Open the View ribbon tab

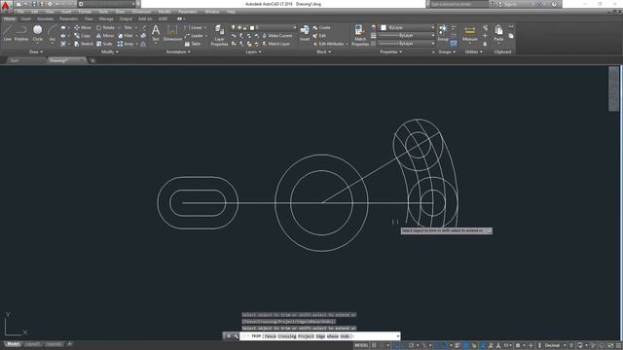89,18
